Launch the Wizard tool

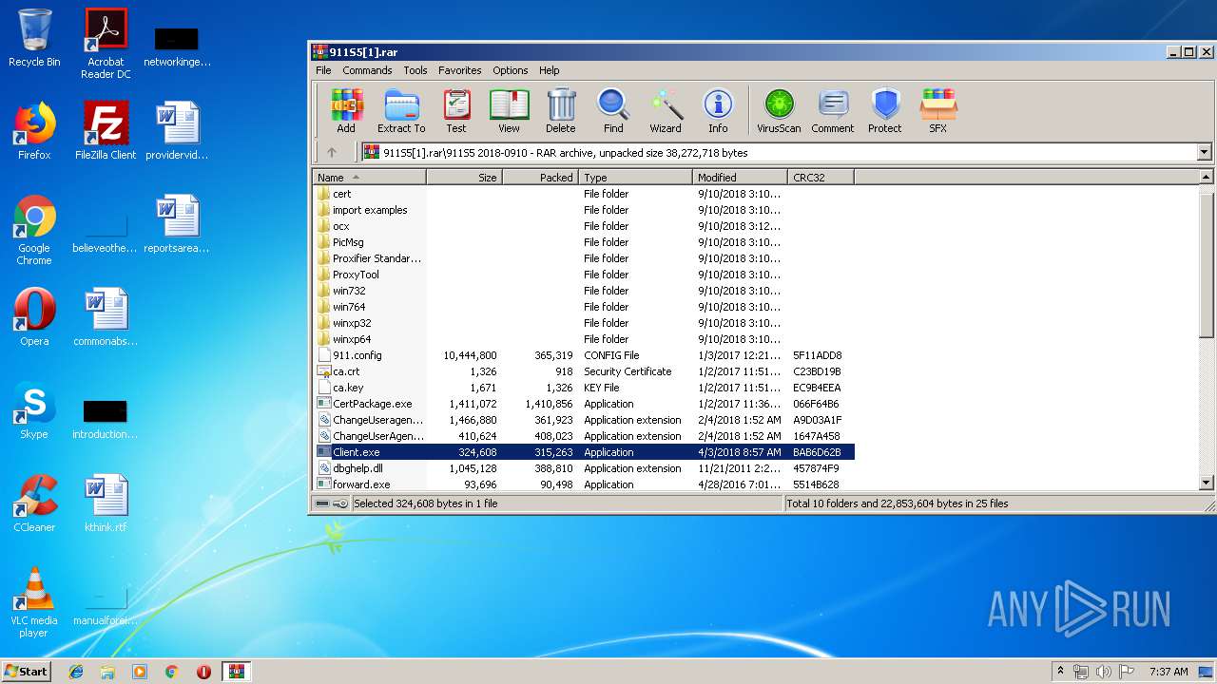point(666,111)
